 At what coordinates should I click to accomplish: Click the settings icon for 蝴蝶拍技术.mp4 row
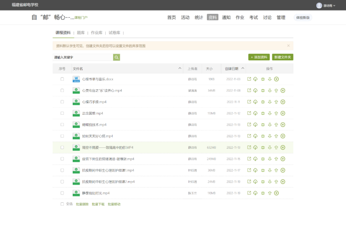point(262,125)
